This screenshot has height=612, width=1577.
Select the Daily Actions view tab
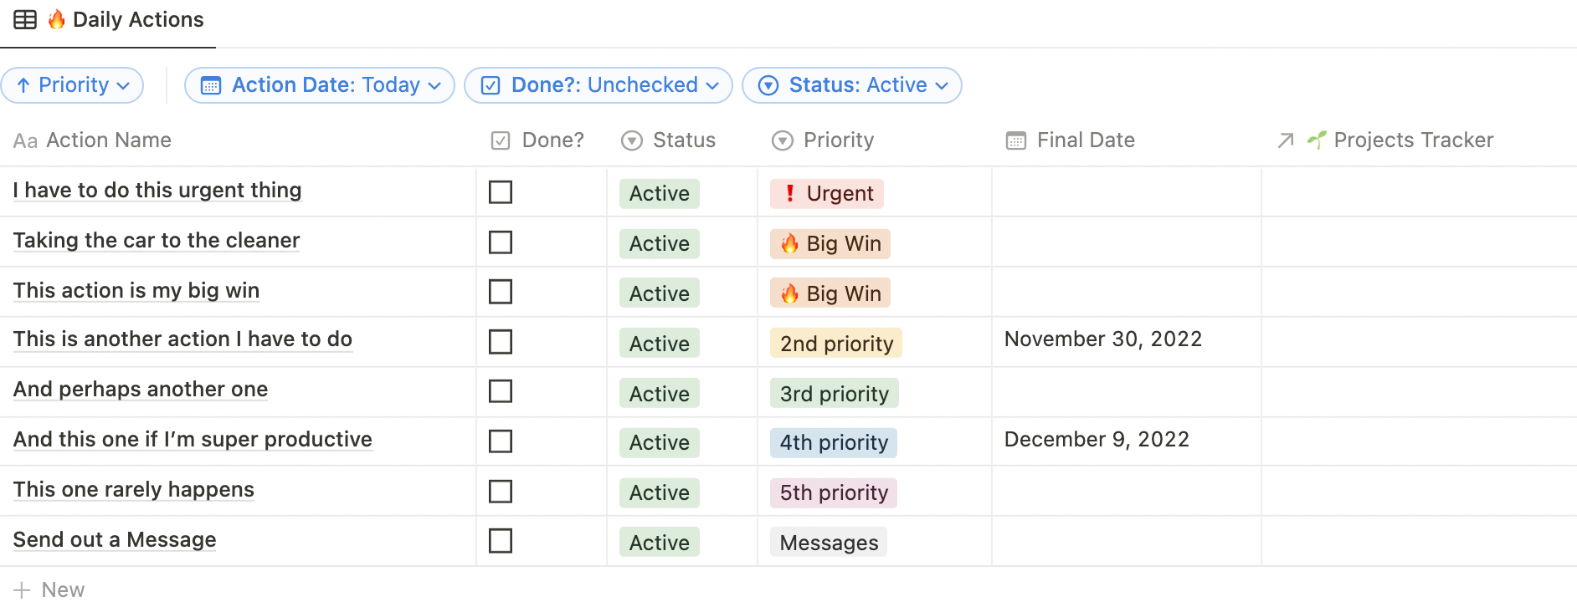coord(109,19)
